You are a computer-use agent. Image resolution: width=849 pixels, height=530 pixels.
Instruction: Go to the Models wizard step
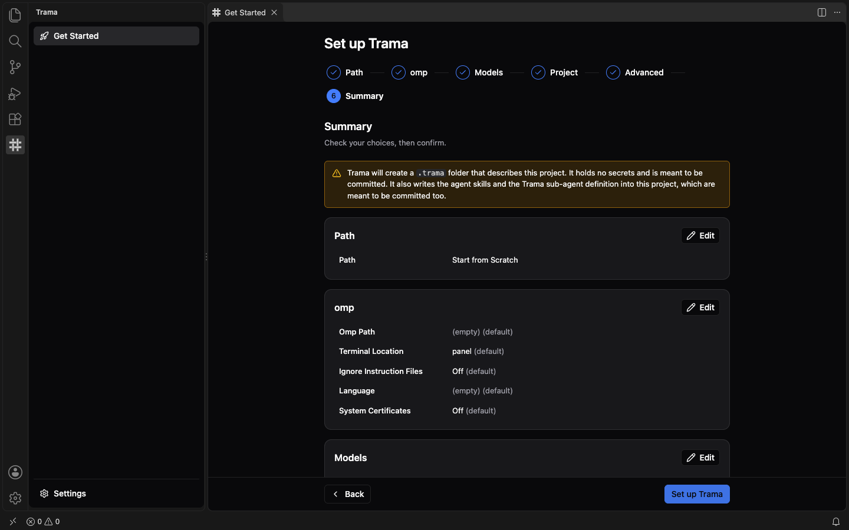tap(479, 72)
